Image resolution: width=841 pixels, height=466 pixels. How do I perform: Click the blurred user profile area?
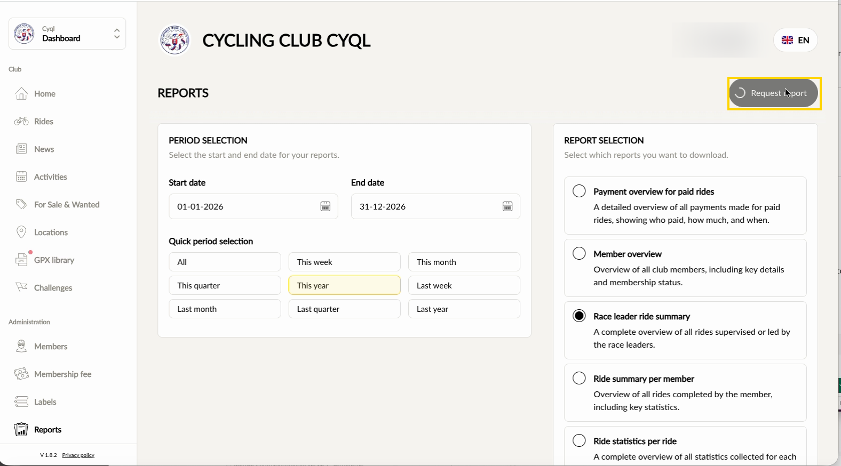click(718, 40)
